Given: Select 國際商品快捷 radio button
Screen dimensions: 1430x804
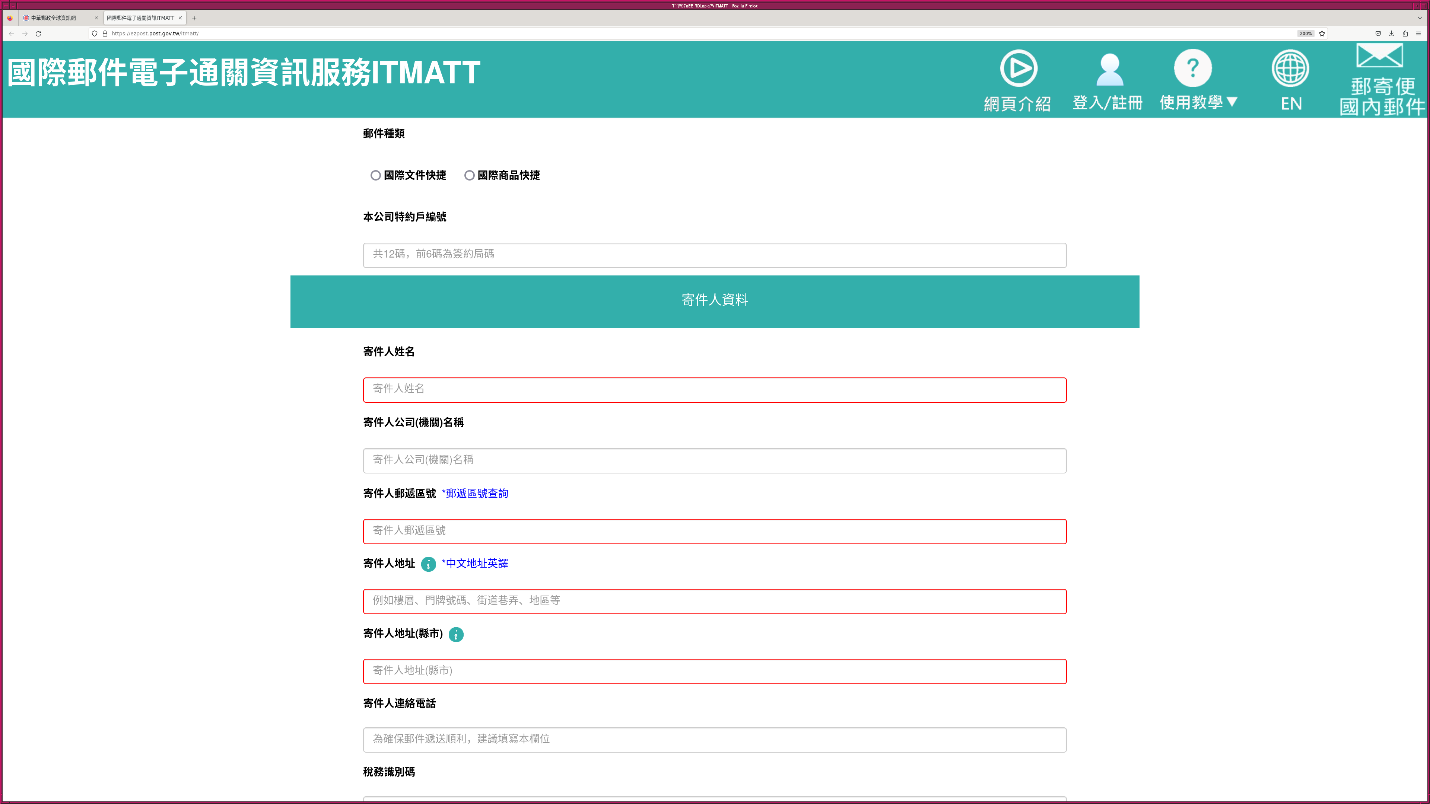Looking at the screenshot, I should [470, 175].
